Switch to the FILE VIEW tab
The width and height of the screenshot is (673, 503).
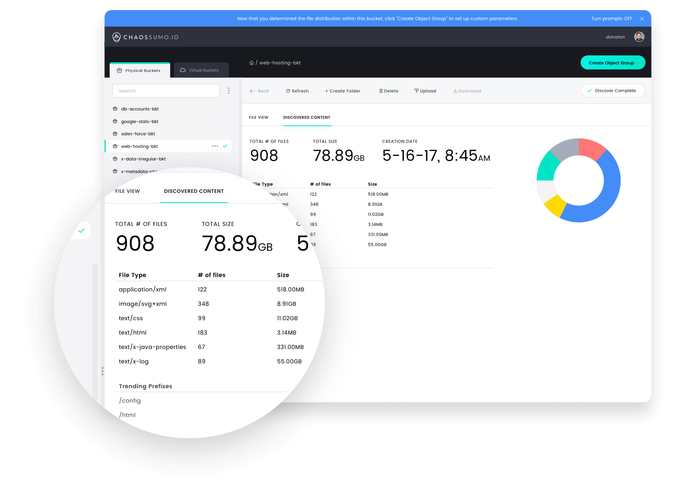pyautogui.click(x=259, y=117)
